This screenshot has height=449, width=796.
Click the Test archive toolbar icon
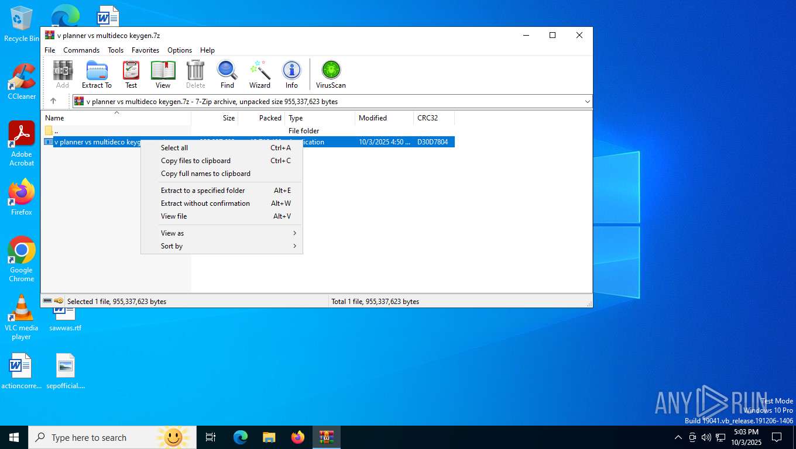tap(131, 74)
